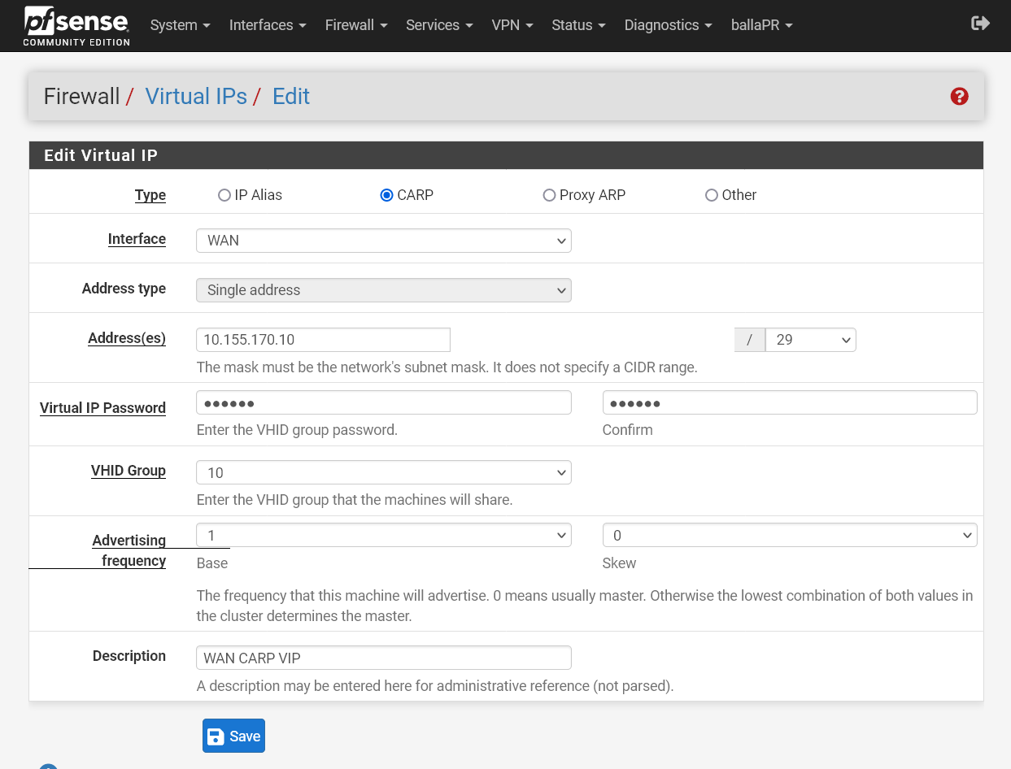Click the Description text field

pos(383,658)
